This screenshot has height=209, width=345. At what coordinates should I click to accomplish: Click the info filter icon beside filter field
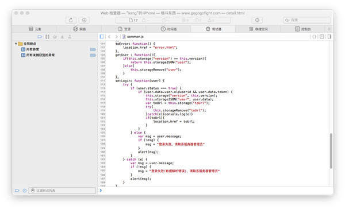(25, 191)
